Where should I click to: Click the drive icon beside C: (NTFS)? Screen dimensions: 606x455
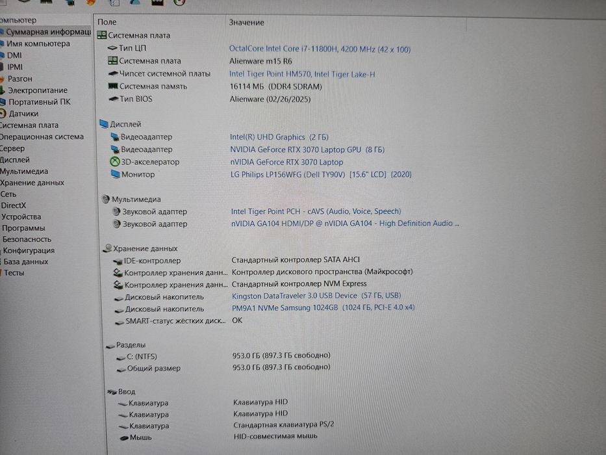(x=121, y=357)
